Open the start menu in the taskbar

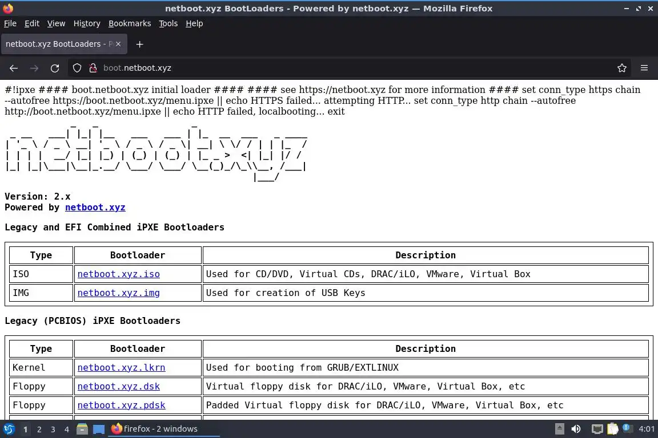click(x=9, y=429)
